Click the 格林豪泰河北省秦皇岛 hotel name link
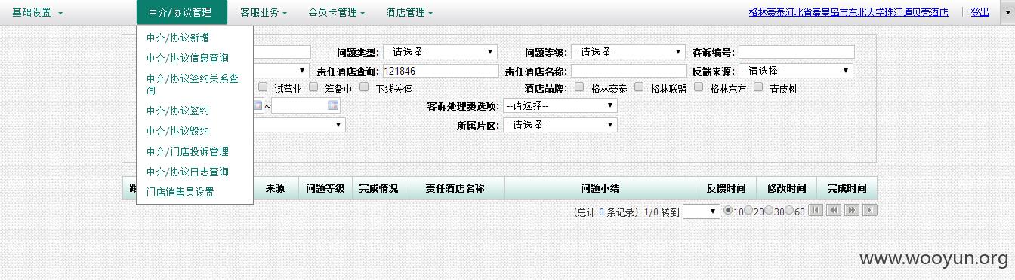 click(849, 12)
